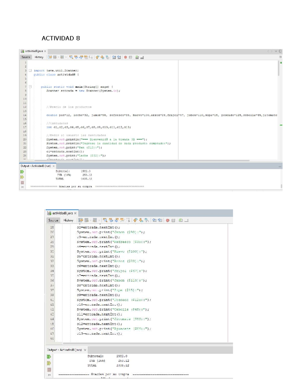
Task: Click Shift Line Left in lower editor toolbar
Action: point(155,220)
